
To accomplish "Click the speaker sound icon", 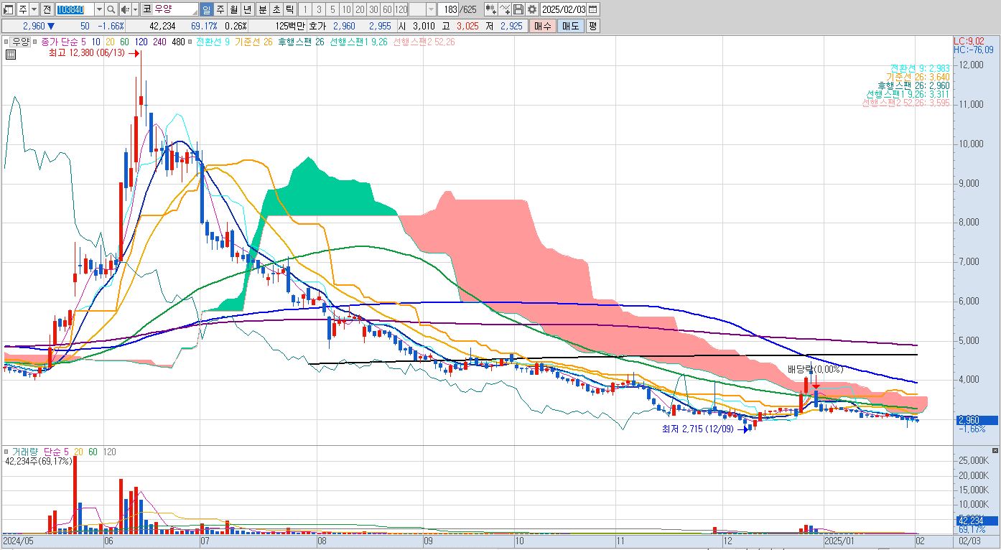I will click(125, 9).
